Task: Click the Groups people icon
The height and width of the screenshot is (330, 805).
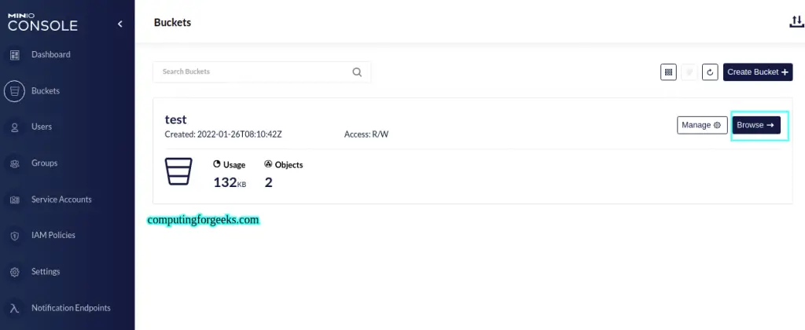Action: coord(14,163)
